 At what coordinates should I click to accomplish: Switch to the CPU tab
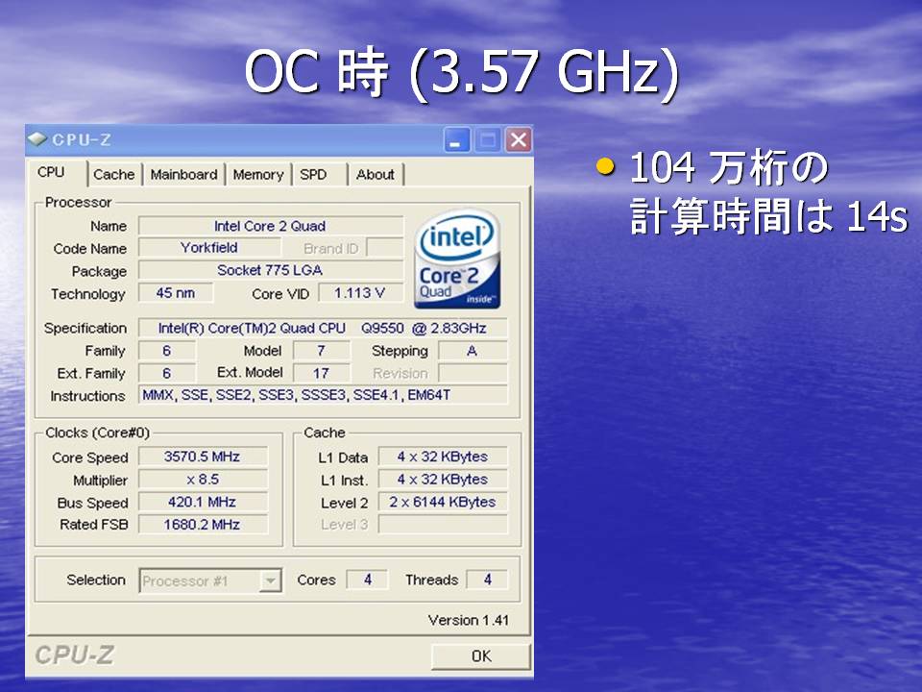(x=57, y=172)
